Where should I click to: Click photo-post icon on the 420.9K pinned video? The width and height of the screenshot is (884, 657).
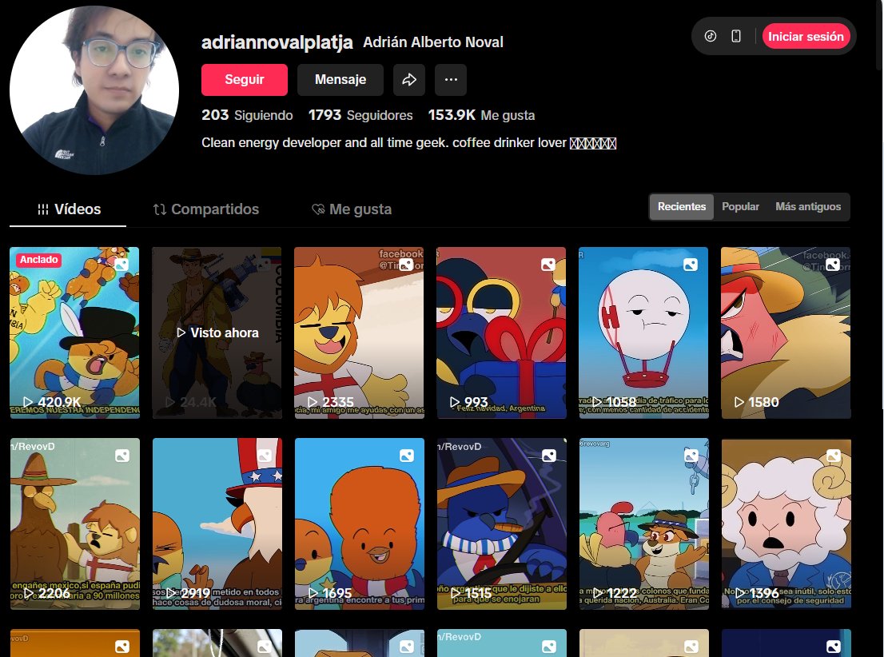[x=121, y=265]
